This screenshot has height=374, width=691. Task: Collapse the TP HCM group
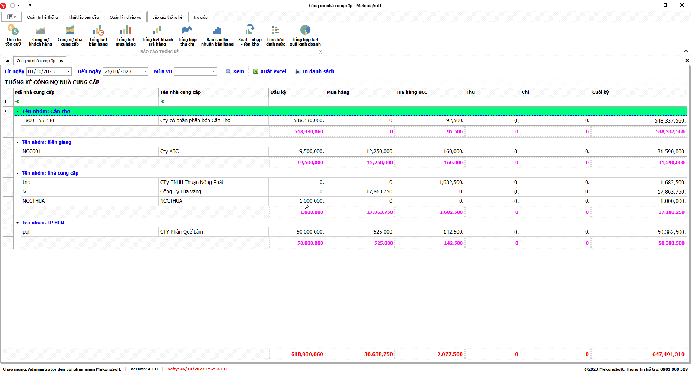click(17, 223)
